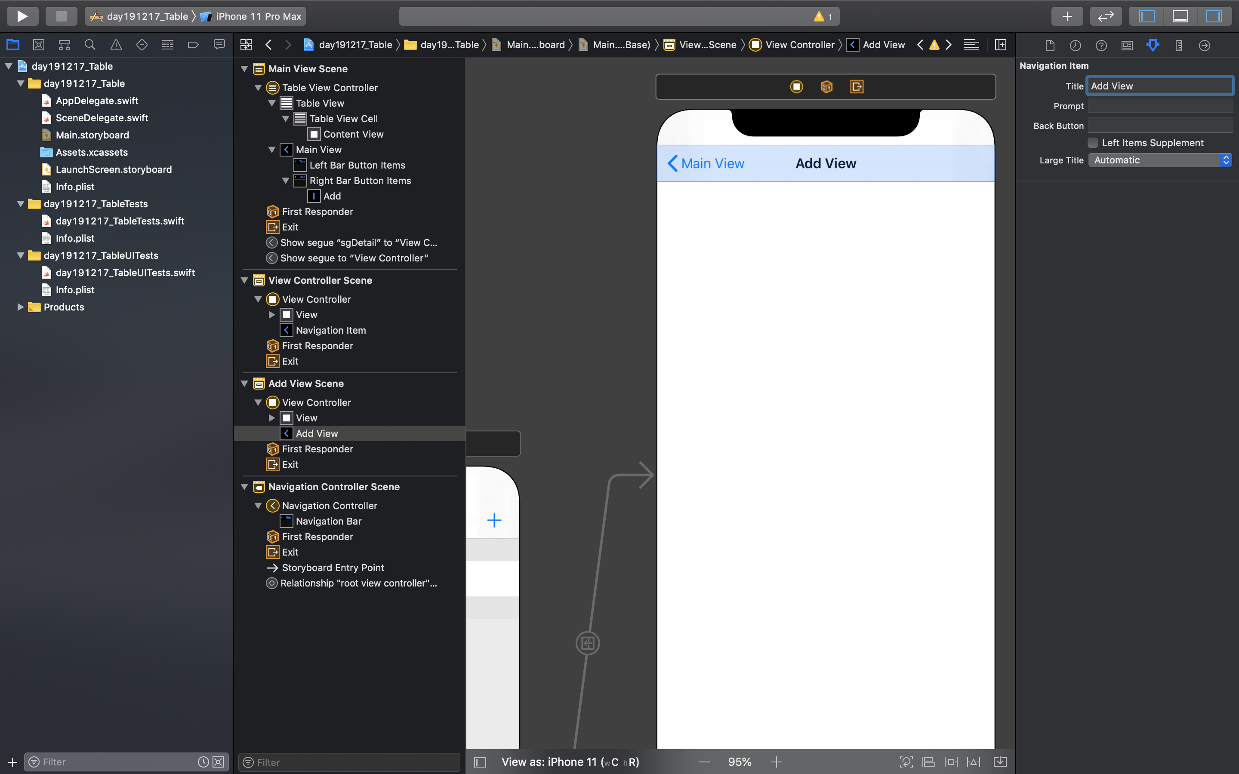
Task: Open the Large Title dropdown
Action: [x=1160, y=160]
